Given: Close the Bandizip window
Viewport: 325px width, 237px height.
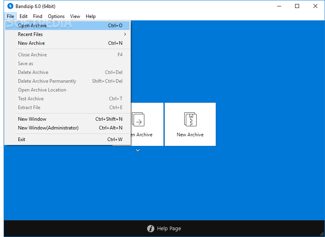Looking at the screenshot, I should [x=315, y=6].
